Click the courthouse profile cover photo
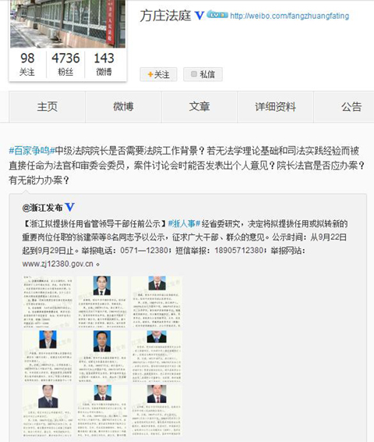The height and width of the screenshot is (442, 374). click(x=68, y=24)
